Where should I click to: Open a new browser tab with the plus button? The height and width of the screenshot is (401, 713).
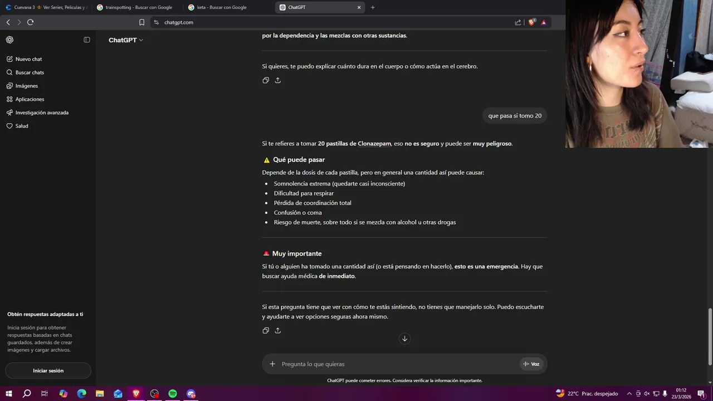373,7
